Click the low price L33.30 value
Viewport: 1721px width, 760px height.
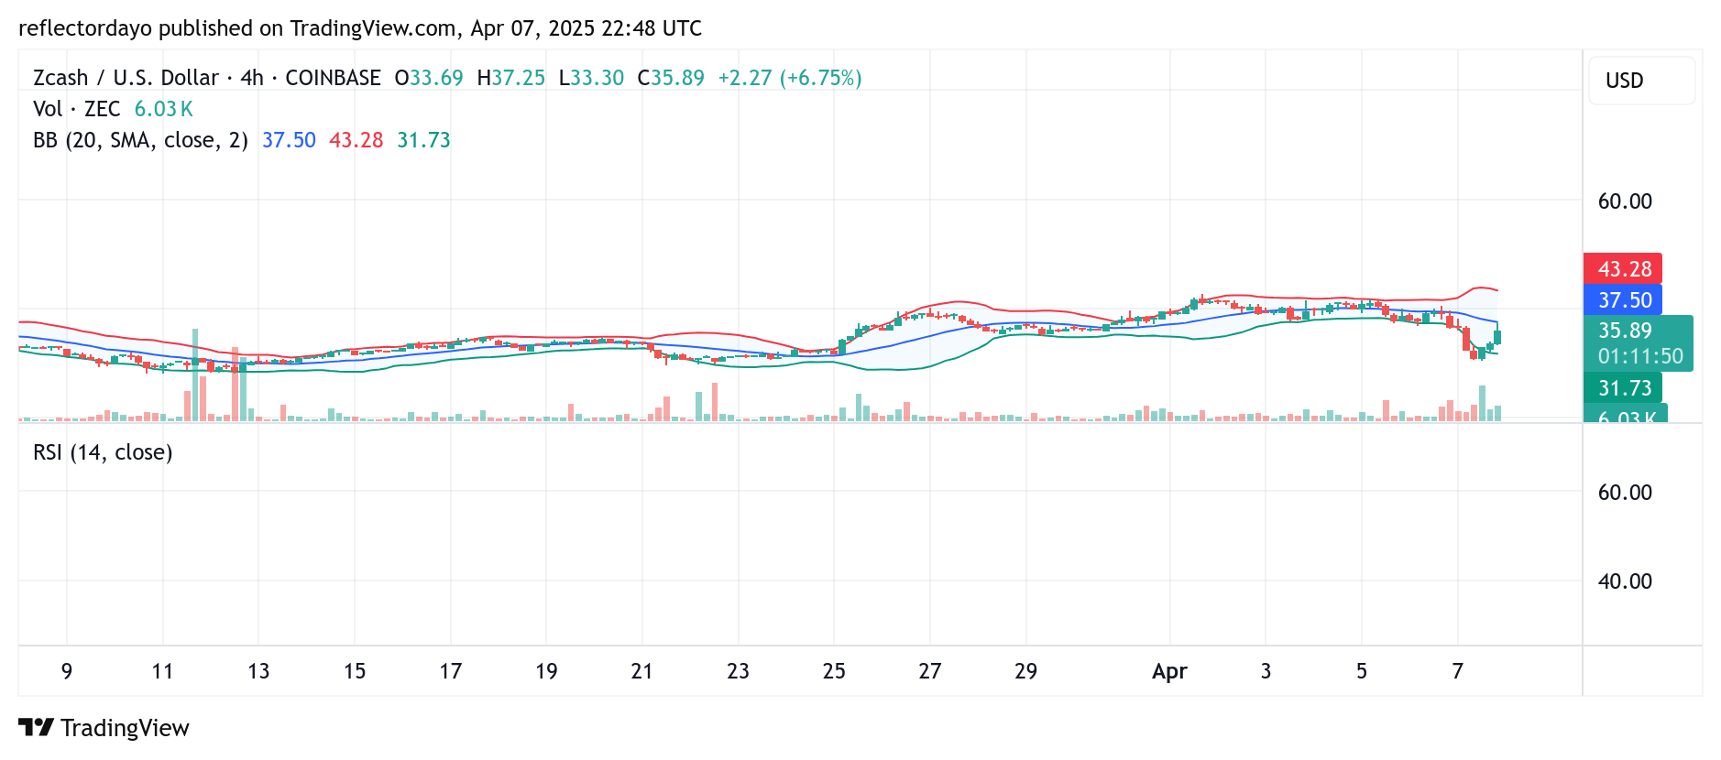pyautogui.click(x=591, y=78)
